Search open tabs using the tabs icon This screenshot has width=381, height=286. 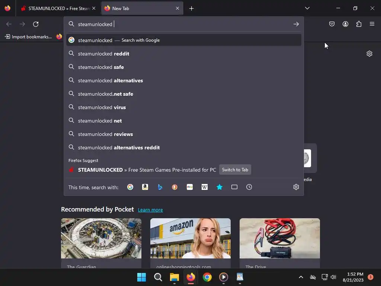coord(234,187)
